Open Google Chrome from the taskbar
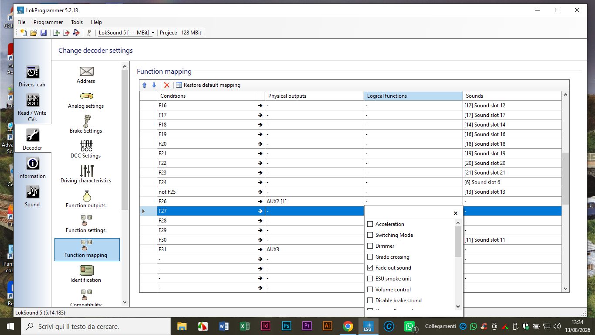Viewport: 595px width, 335px height. [x=348, y=326]
